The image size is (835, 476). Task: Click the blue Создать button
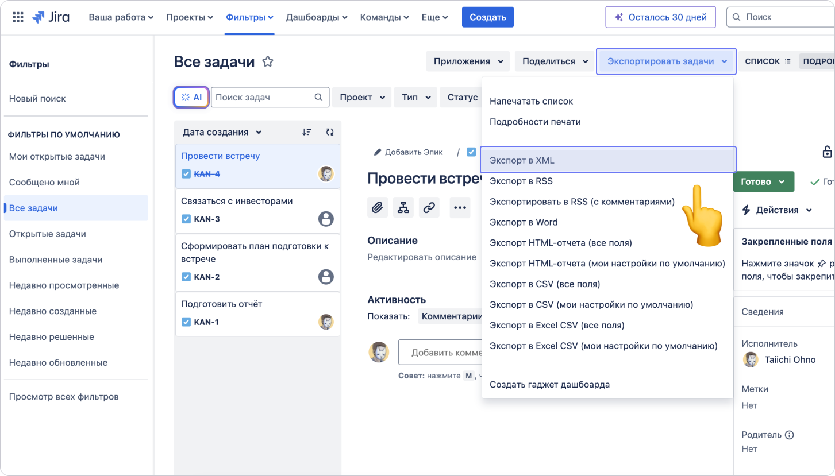(x=487, y=17)
